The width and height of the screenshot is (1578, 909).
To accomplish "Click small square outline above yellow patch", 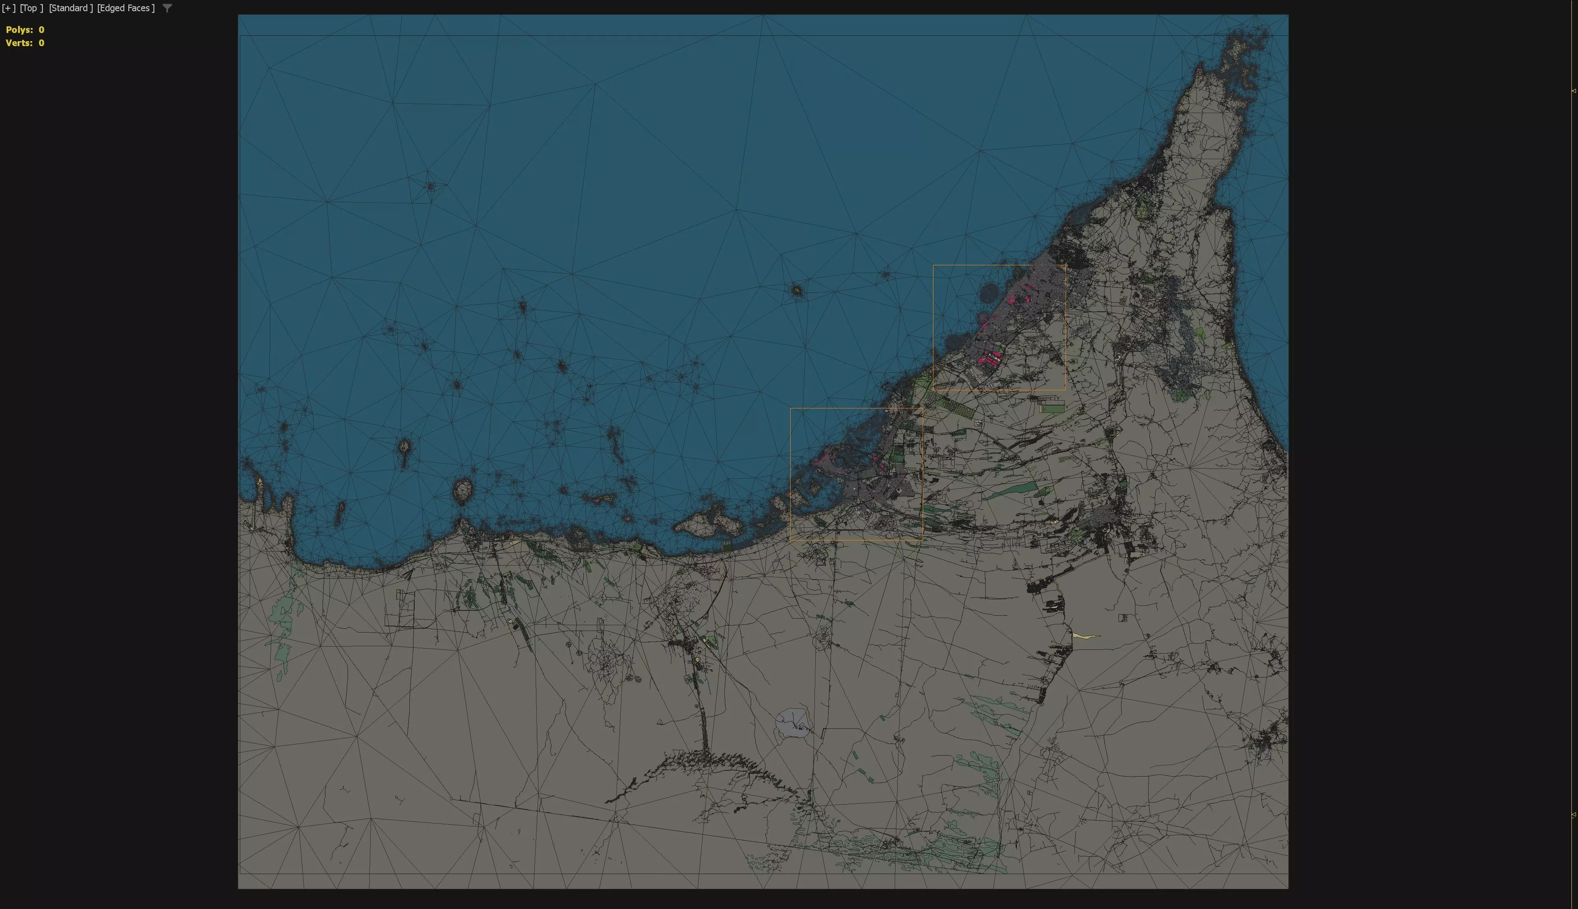I will point(1122,617).
